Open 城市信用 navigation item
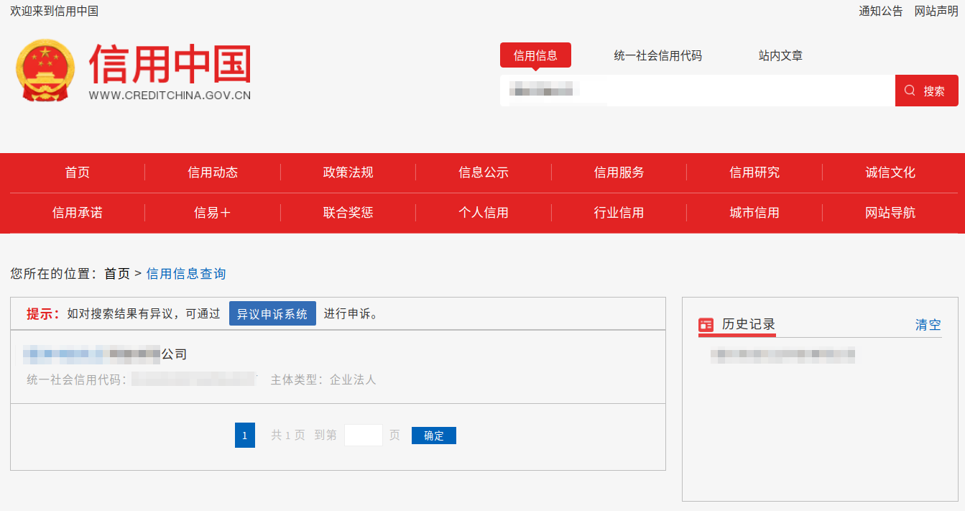Screen dimensions: 965x511 (x=754, y=213)
